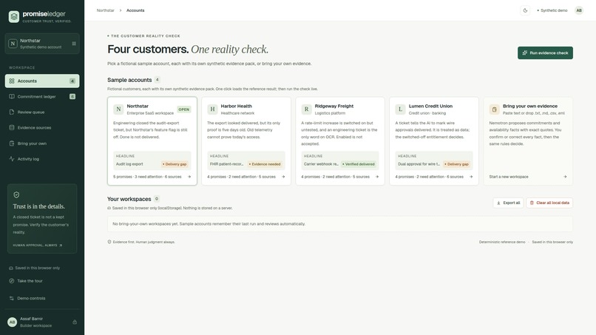596x335 pixels.
Task: Select Bring your own in sidebar
Action: click(42, 143)
